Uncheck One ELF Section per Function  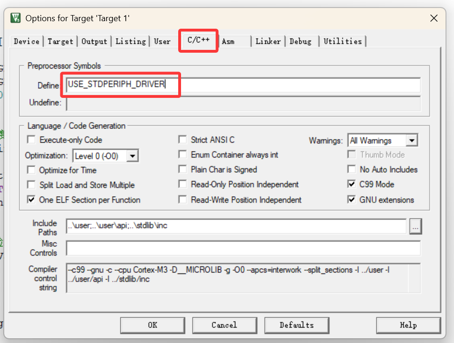point(31,199)
